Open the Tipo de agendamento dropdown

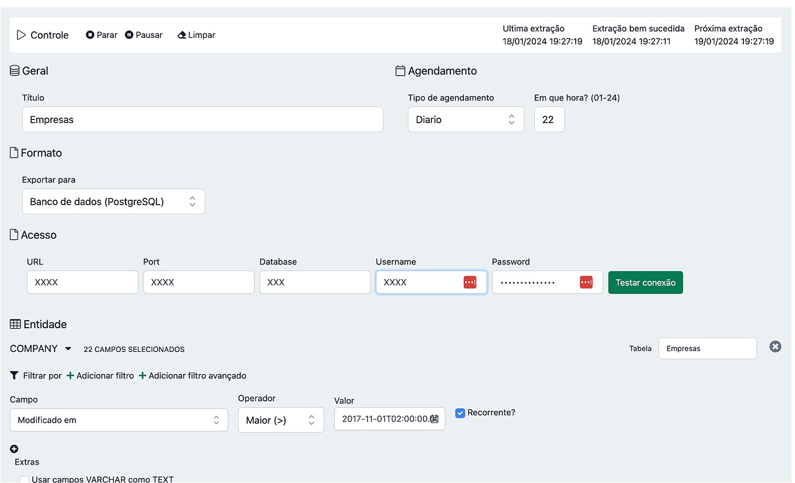tap(465, 119)
